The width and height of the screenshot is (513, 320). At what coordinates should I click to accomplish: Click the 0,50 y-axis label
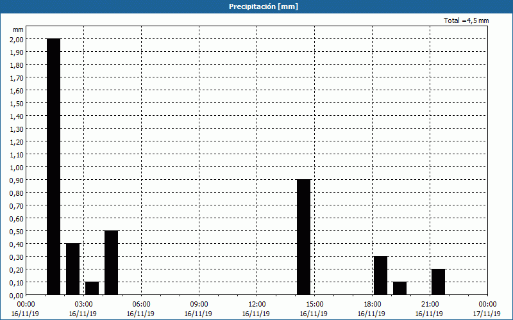(x=18, y=231)
